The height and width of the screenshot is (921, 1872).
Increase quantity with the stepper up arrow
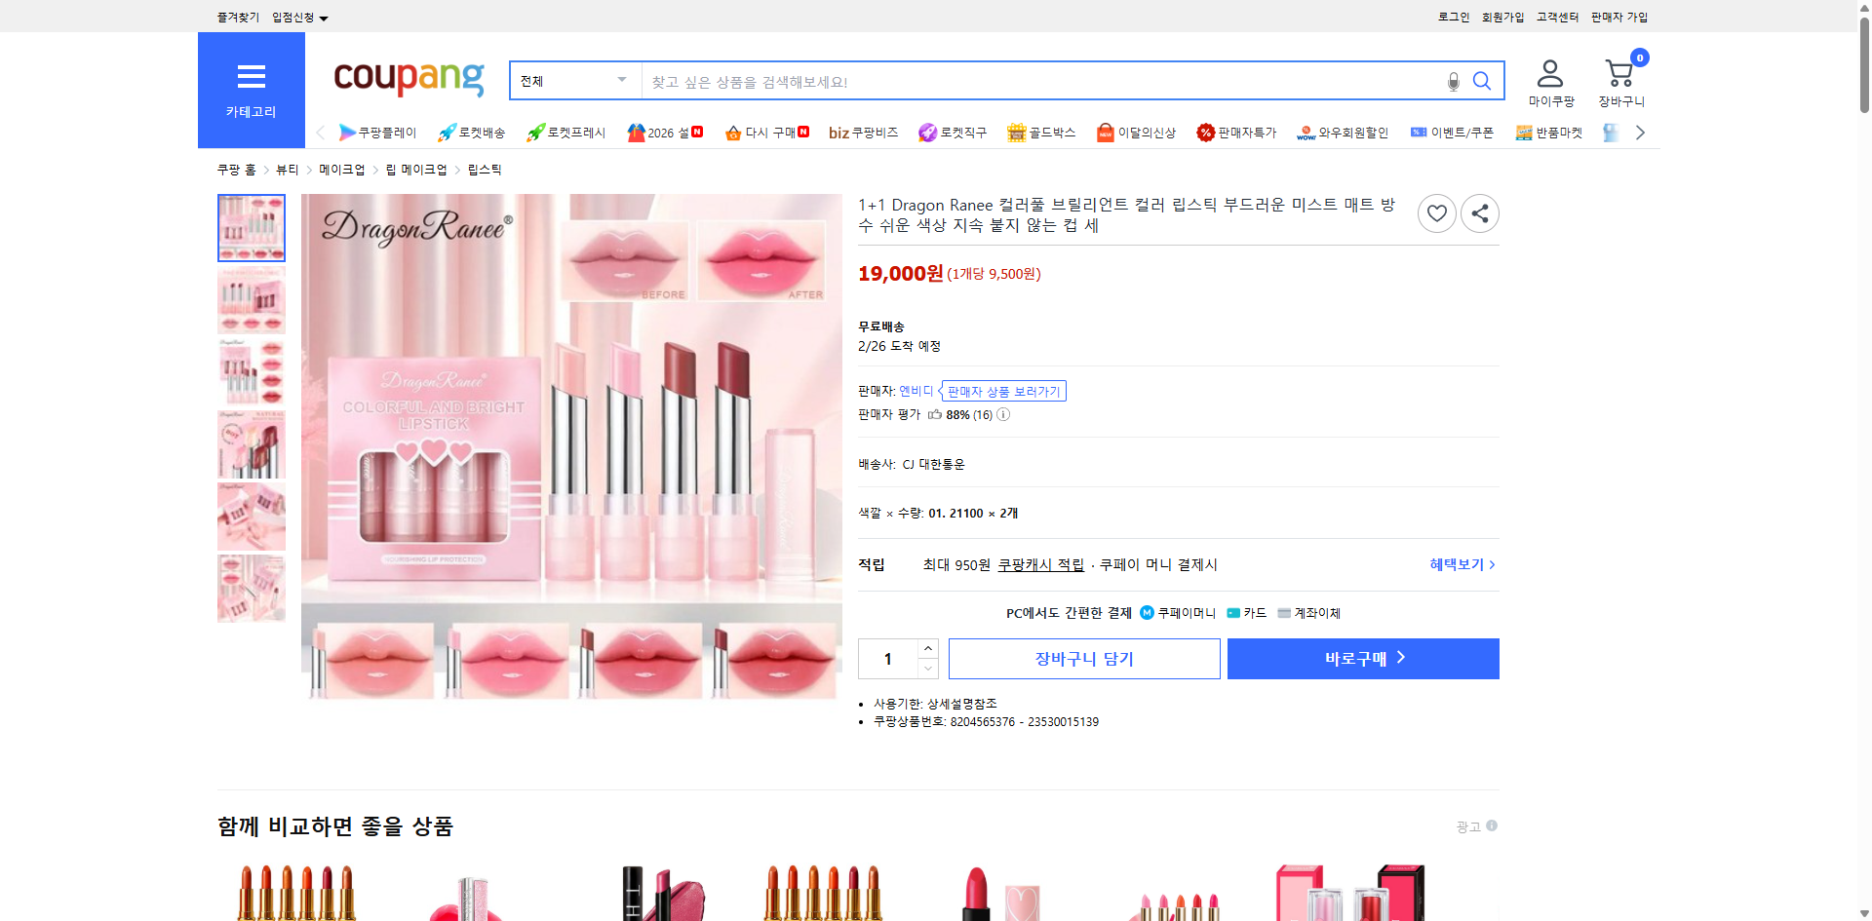[x=927, y=648]
